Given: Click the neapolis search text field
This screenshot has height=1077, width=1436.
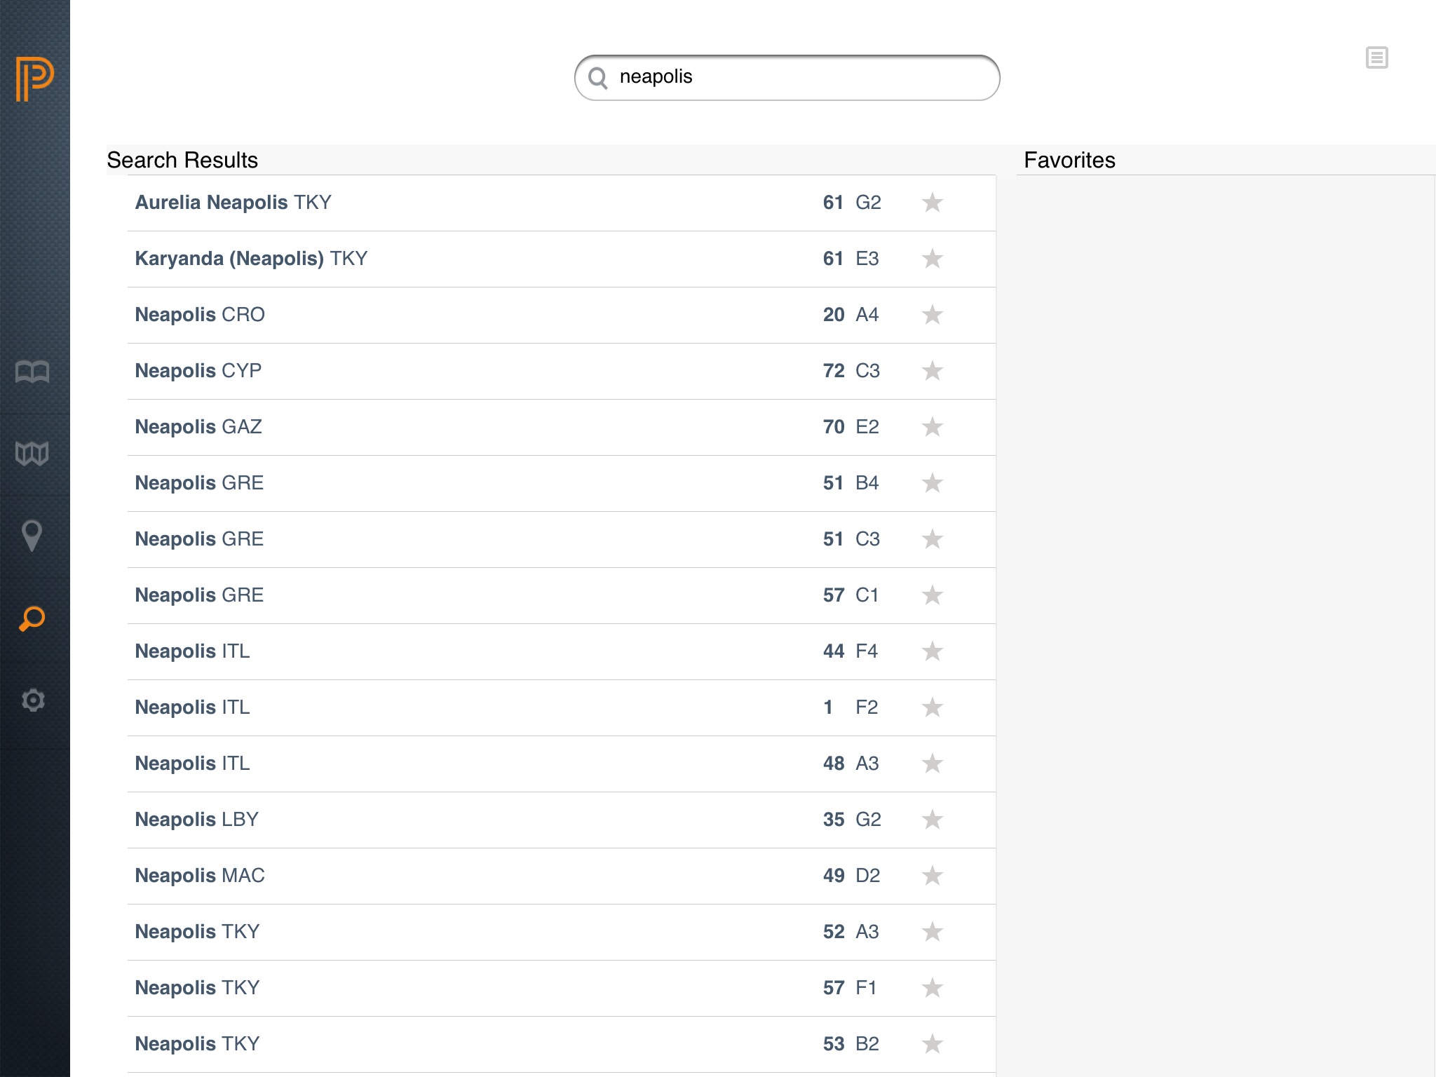Looking at the screenshot, I should [x=799, y=77].
